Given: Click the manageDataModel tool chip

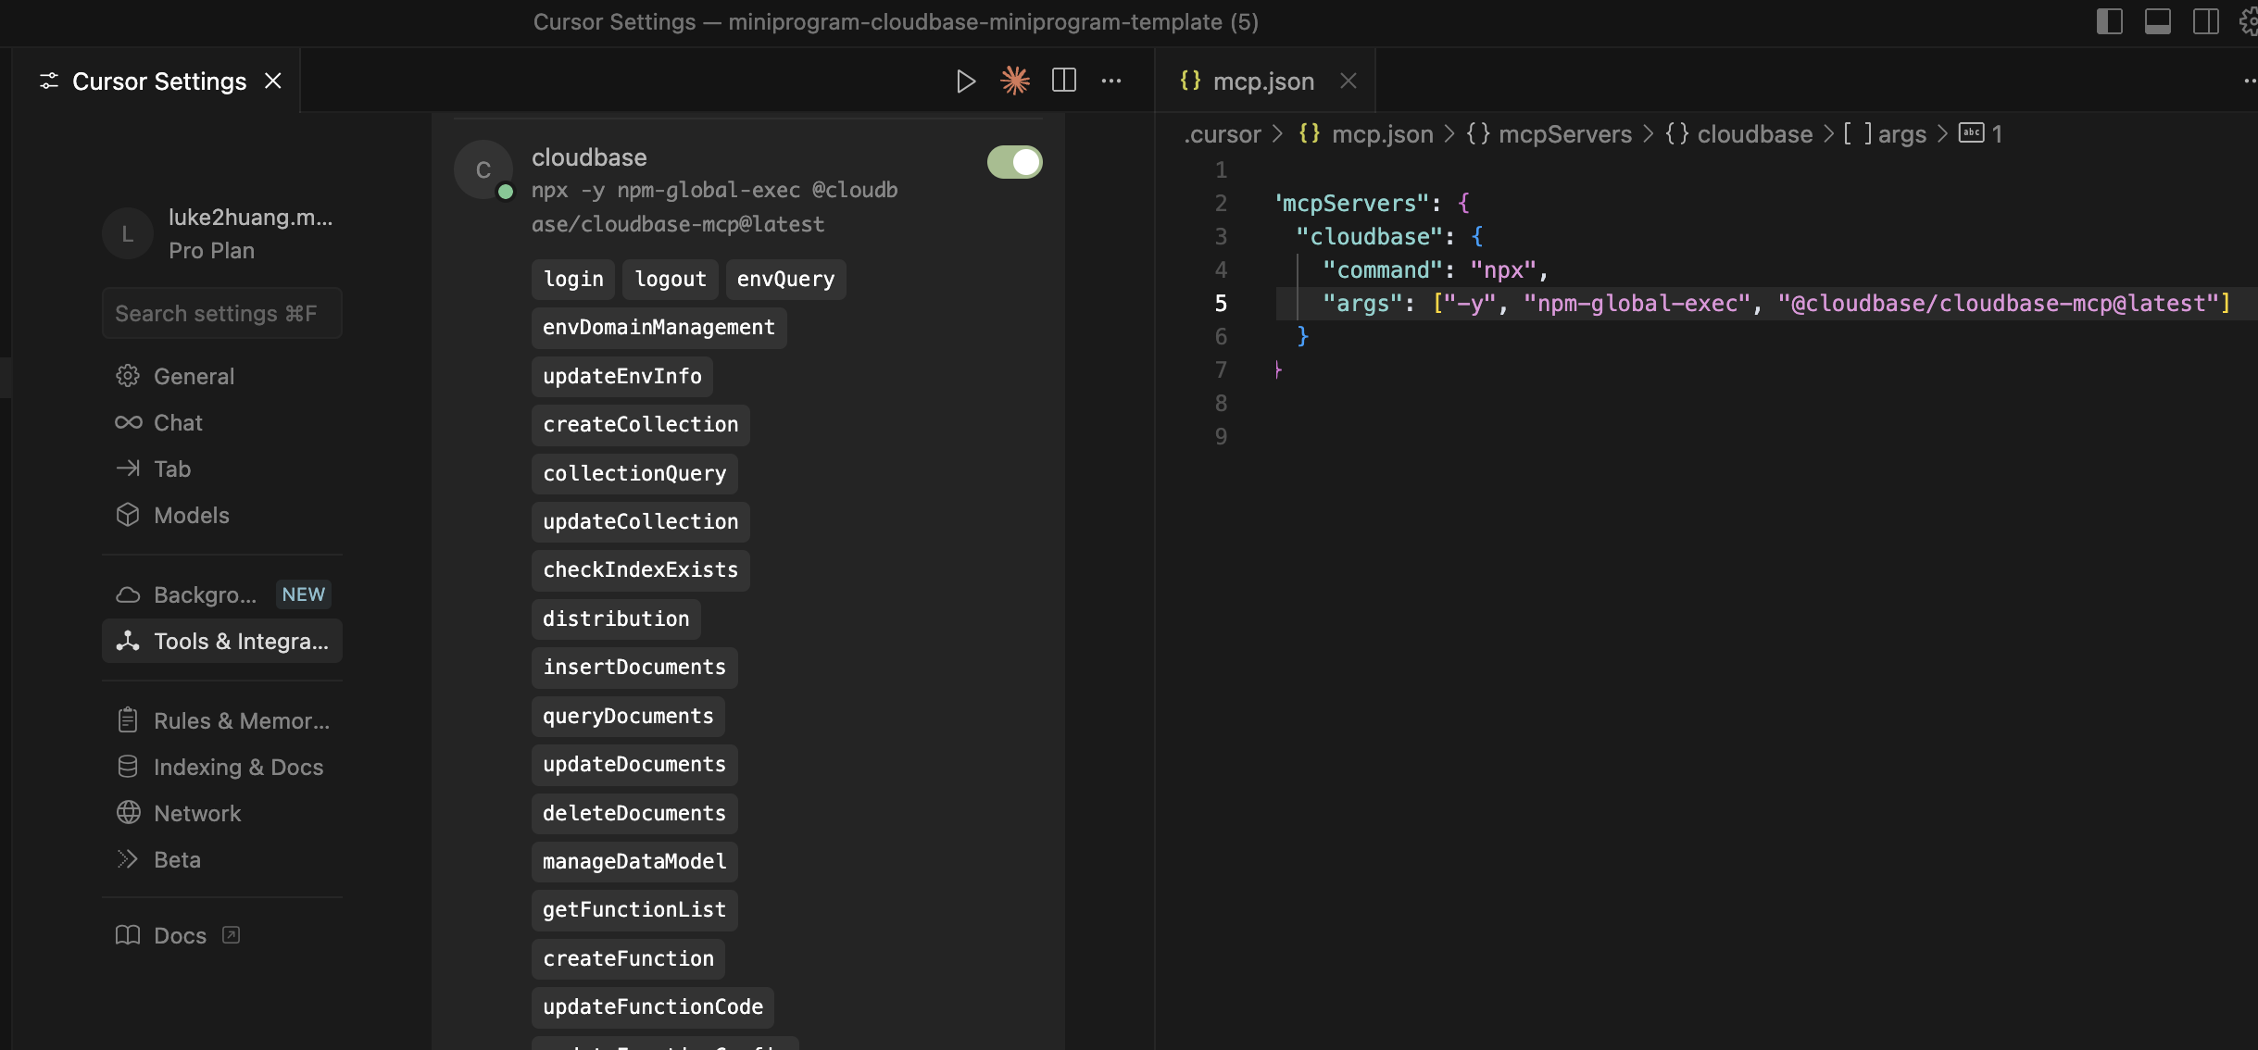Looking at the screenshot, I should click(634, 861).
